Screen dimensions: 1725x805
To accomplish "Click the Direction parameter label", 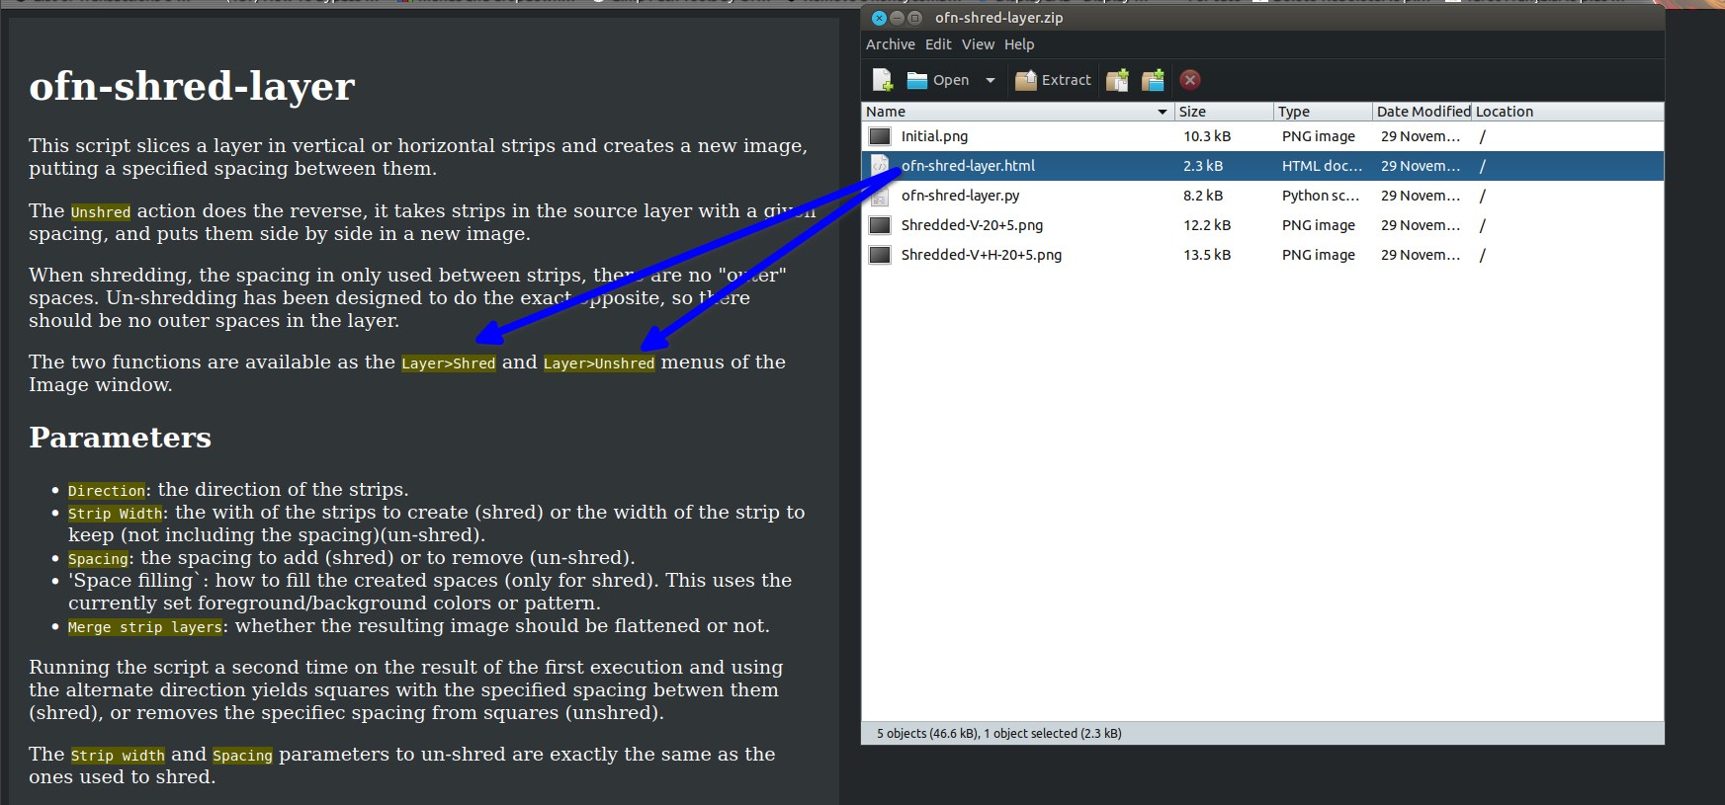I will 107,490.
